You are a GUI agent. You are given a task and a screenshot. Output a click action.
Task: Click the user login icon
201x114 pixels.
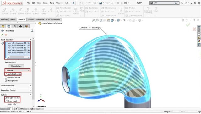click(x=182, y=3)
